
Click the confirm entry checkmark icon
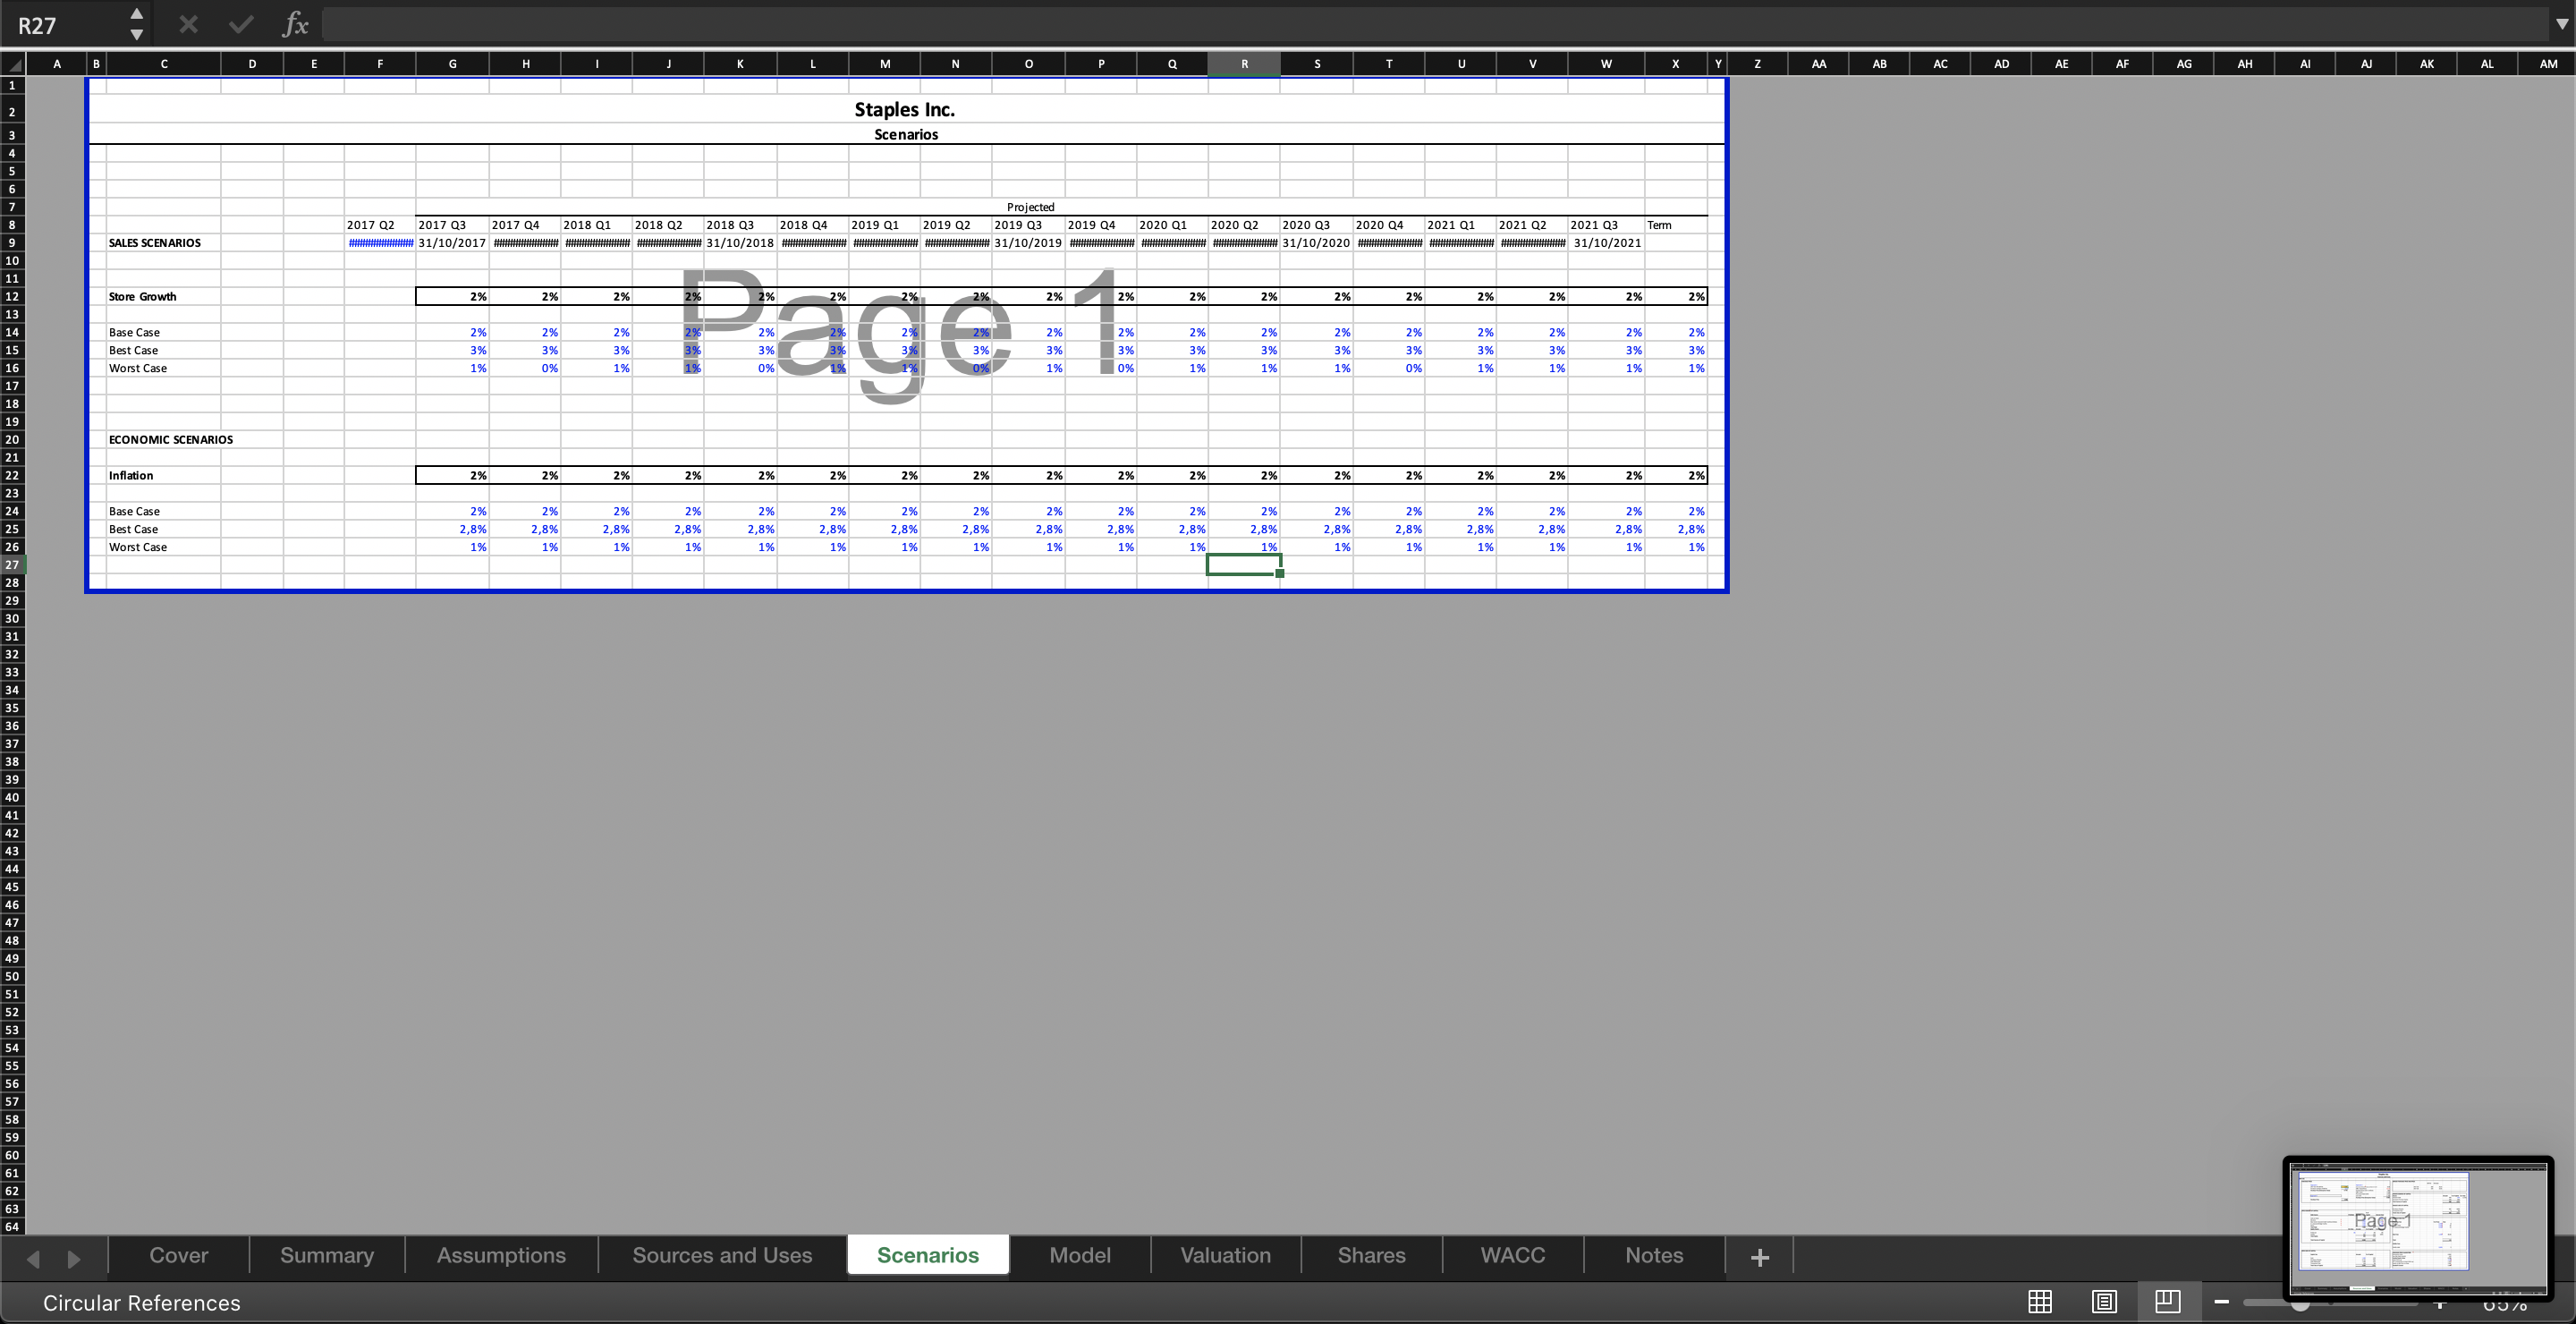pyautogui.click(x=241, y=24)
